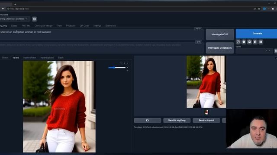Click into the positive prompt text box

102,34
